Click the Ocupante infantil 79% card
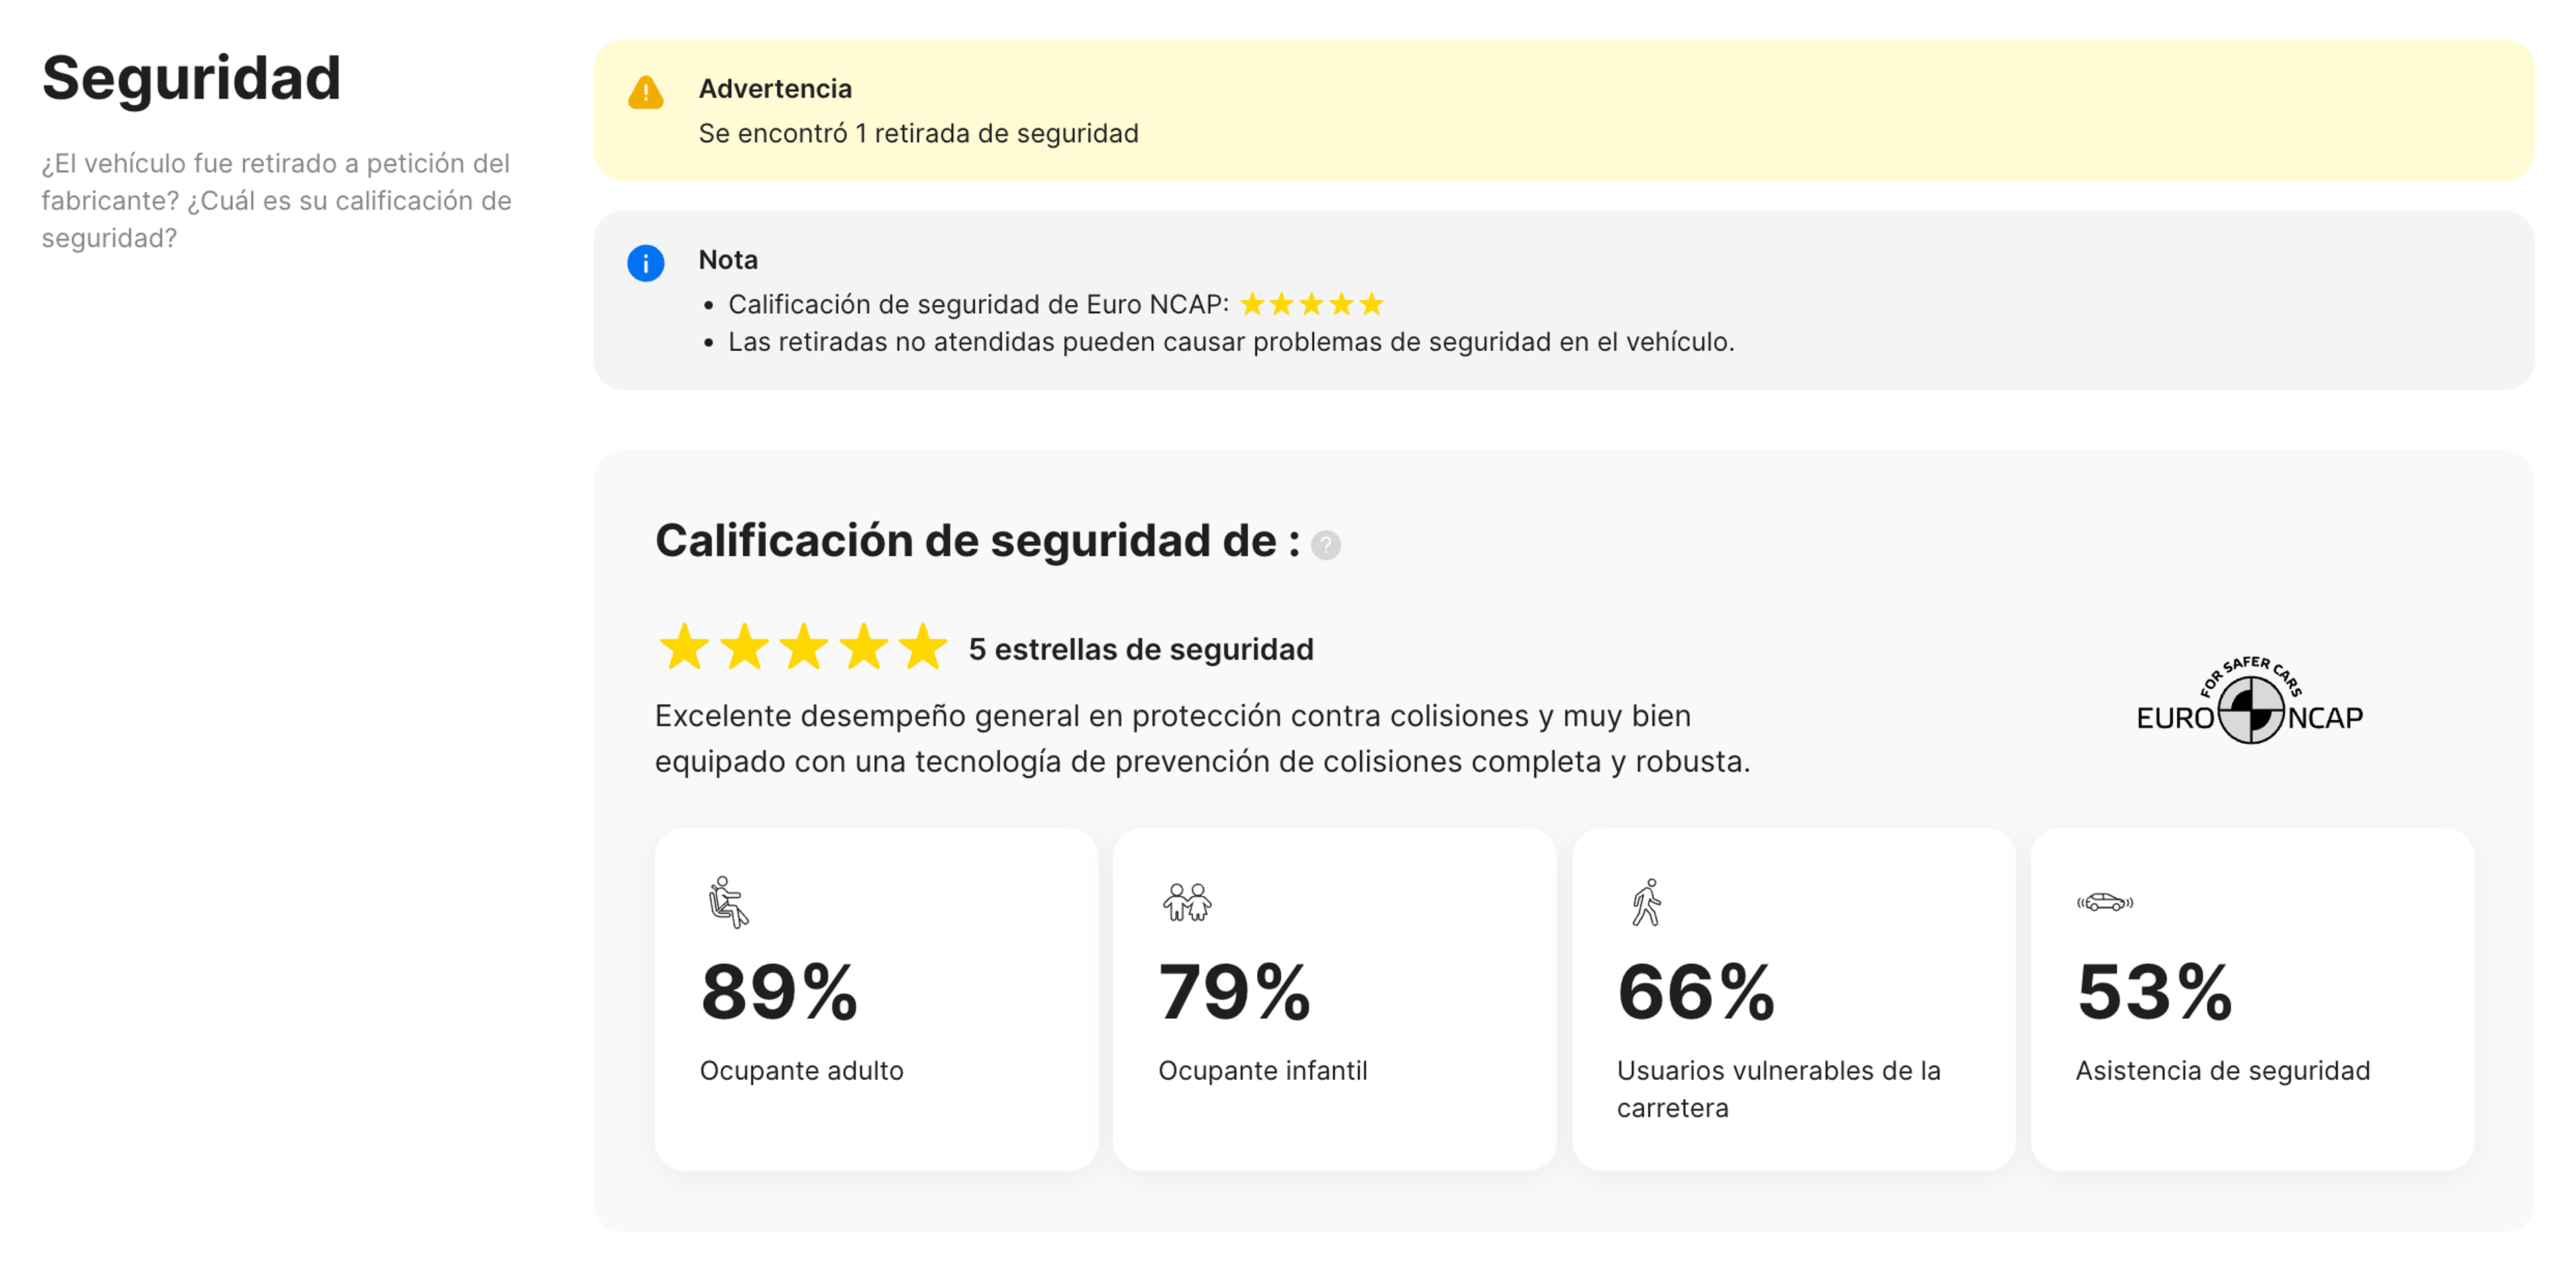This screenshot has width=2576, height=1265. [x=1335, y=1000]
